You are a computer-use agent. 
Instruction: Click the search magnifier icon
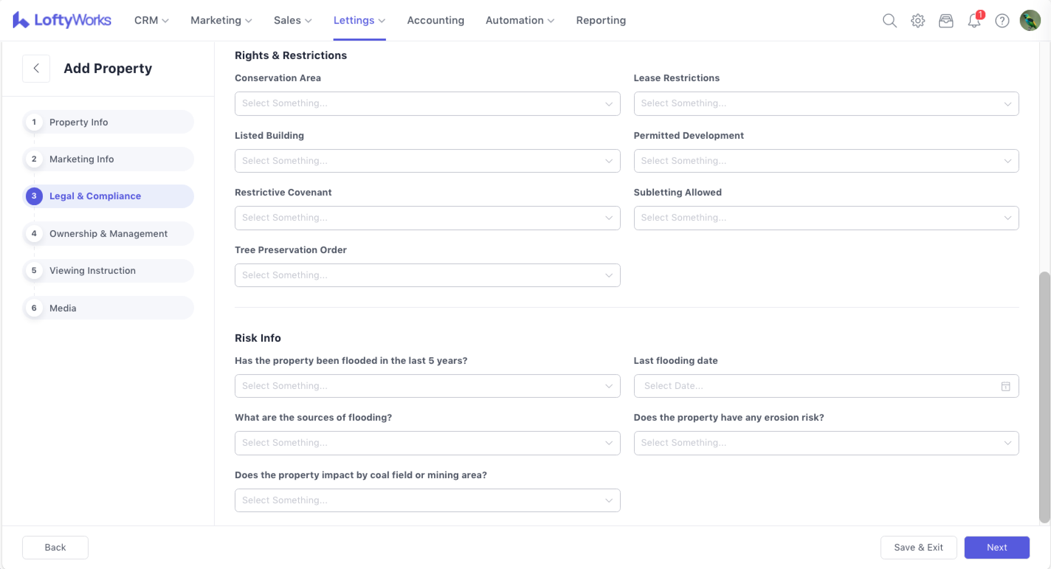click(889, 20)
